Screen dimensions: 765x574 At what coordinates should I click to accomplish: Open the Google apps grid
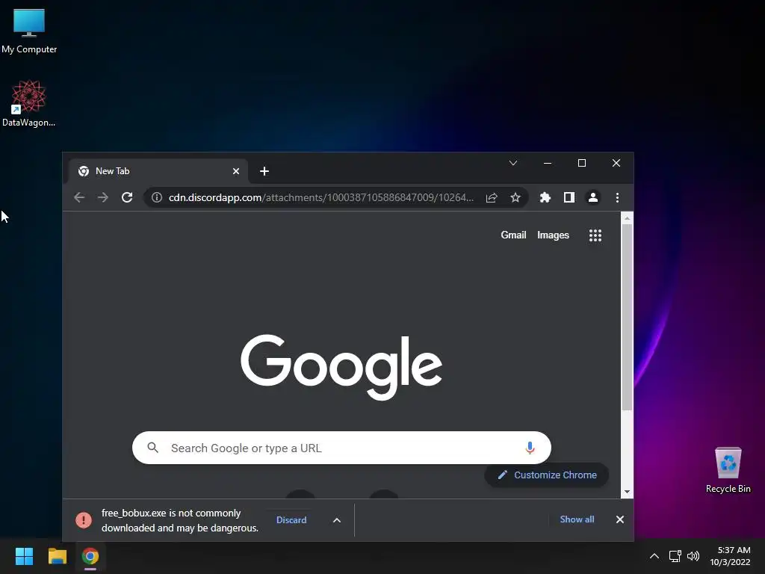point(595,235)
